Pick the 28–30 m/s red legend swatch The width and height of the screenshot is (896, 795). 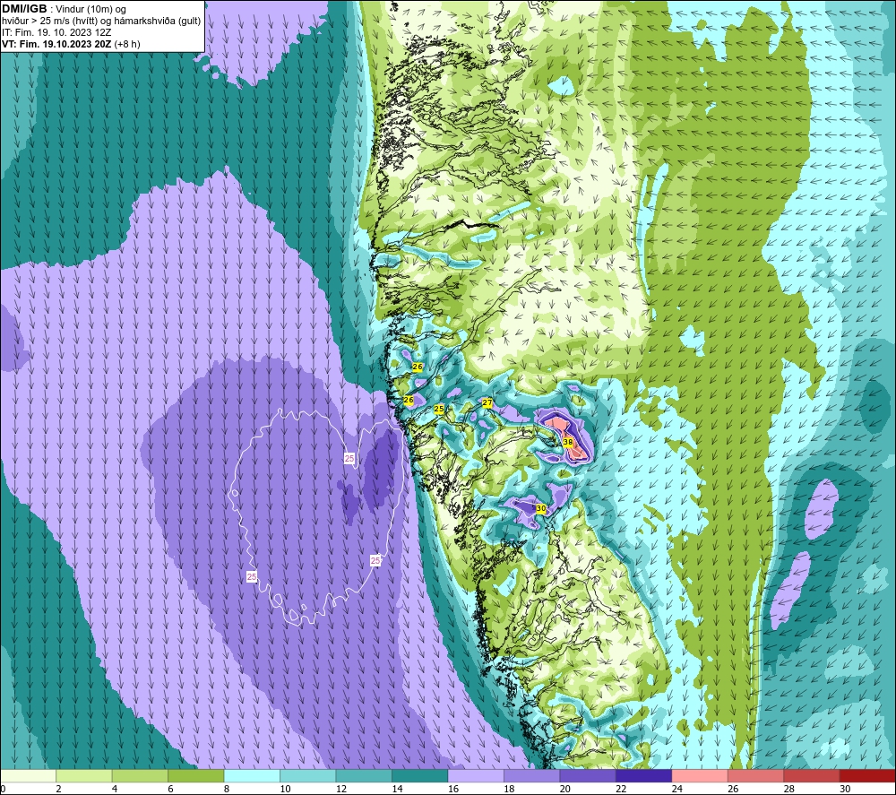pos(812,775)
